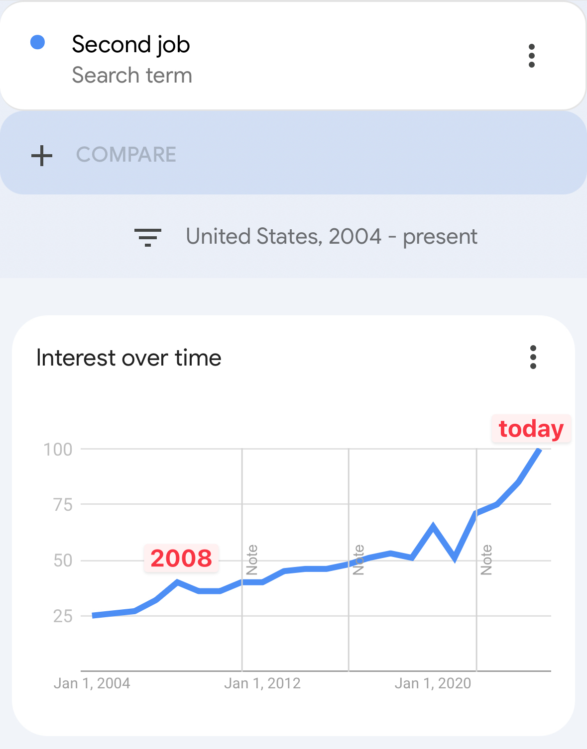Screen dimensions: 587x749
Task: Click the 100 value axis label
Action: pyautogui.click(x=58, y=450)
